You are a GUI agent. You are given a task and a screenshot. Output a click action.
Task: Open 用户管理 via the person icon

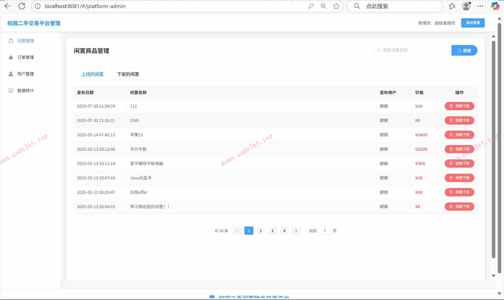11,74
